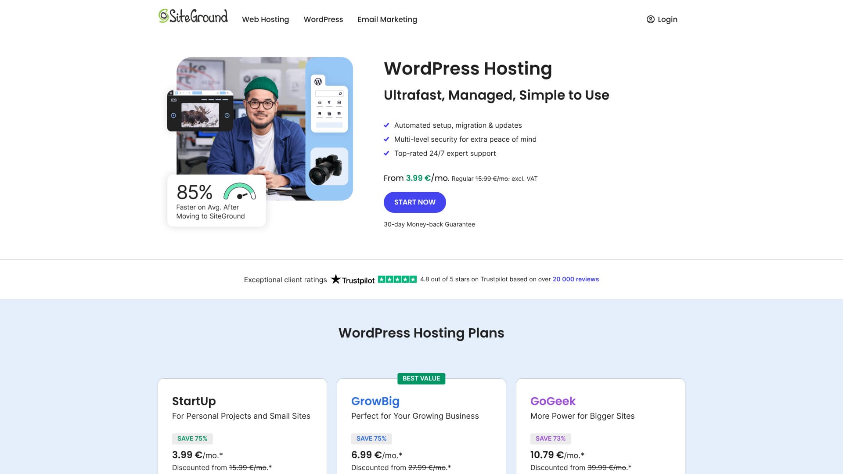The height and width of the screenshot is (474, 843).
Task: Click the checkmark beside Automated setup
Action: (386, 125)
